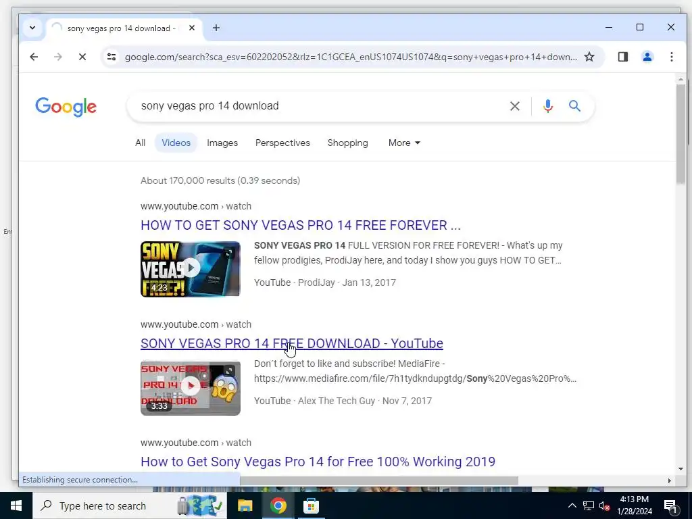692x519 pixels.
Task: Click the ProdiJay video description text
Action: [x=408, y=253]
